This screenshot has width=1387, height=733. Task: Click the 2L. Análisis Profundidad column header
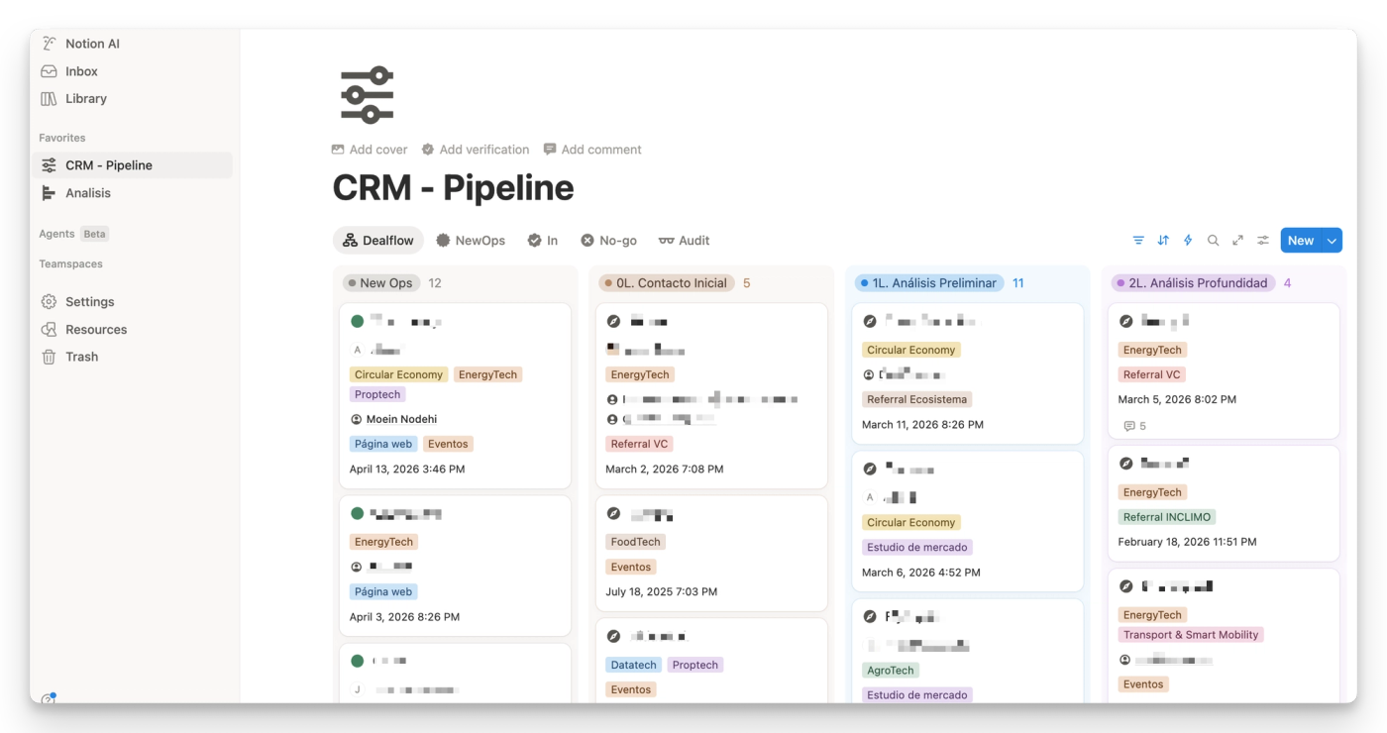(1193, 283)
